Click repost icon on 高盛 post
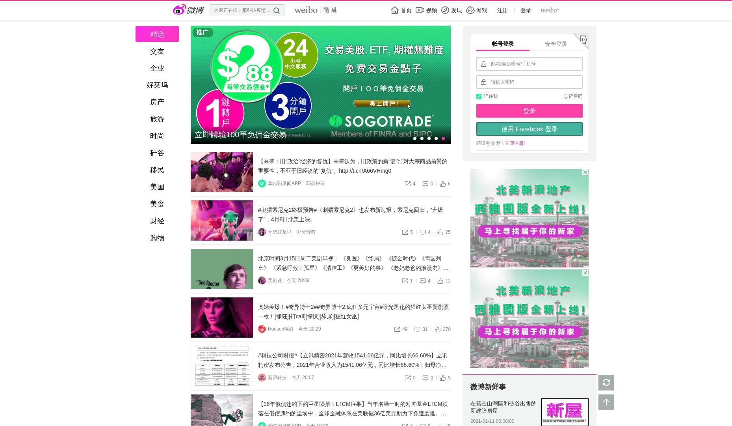This screenshot has height=426, width=732. [408, 184]
